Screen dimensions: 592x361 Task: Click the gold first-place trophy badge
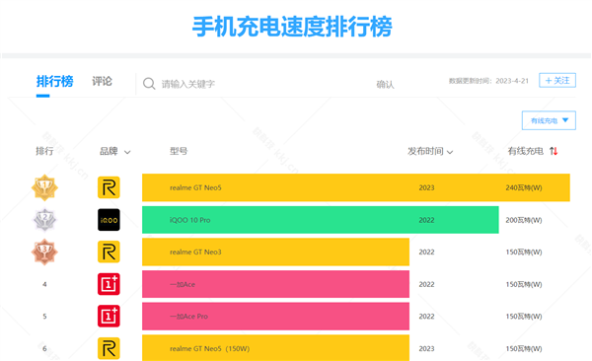[x=44, y=187]
